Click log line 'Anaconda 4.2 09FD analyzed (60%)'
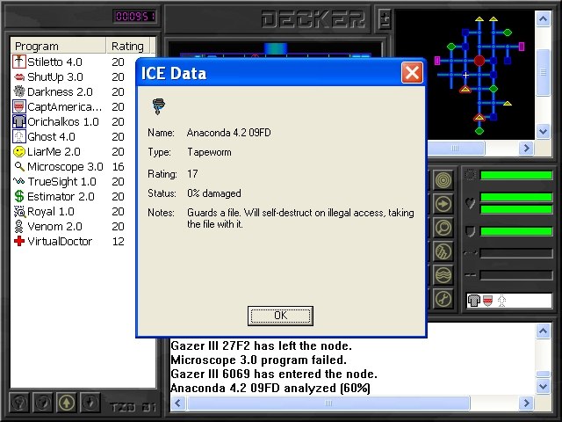The height and width of the screenshot is (422, 562). click(x=270, y=388)
